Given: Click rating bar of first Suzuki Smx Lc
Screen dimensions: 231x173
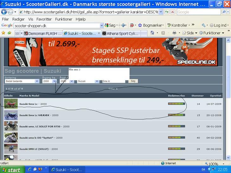Looking at the screenshot, I should (x=176, y=104).
